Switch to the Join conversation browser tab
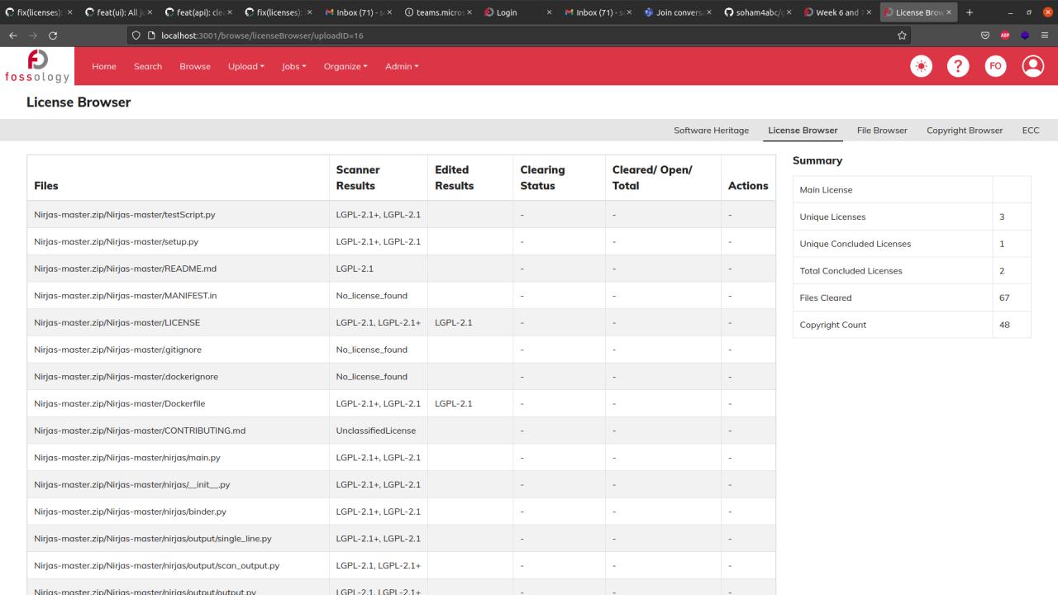1058x595 pixels. [x=676, y=12]
